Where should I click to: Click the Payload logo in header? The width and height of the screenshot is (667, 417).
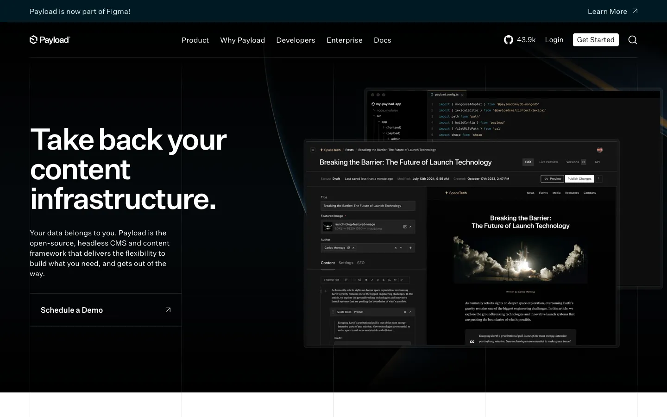point(50,40)
